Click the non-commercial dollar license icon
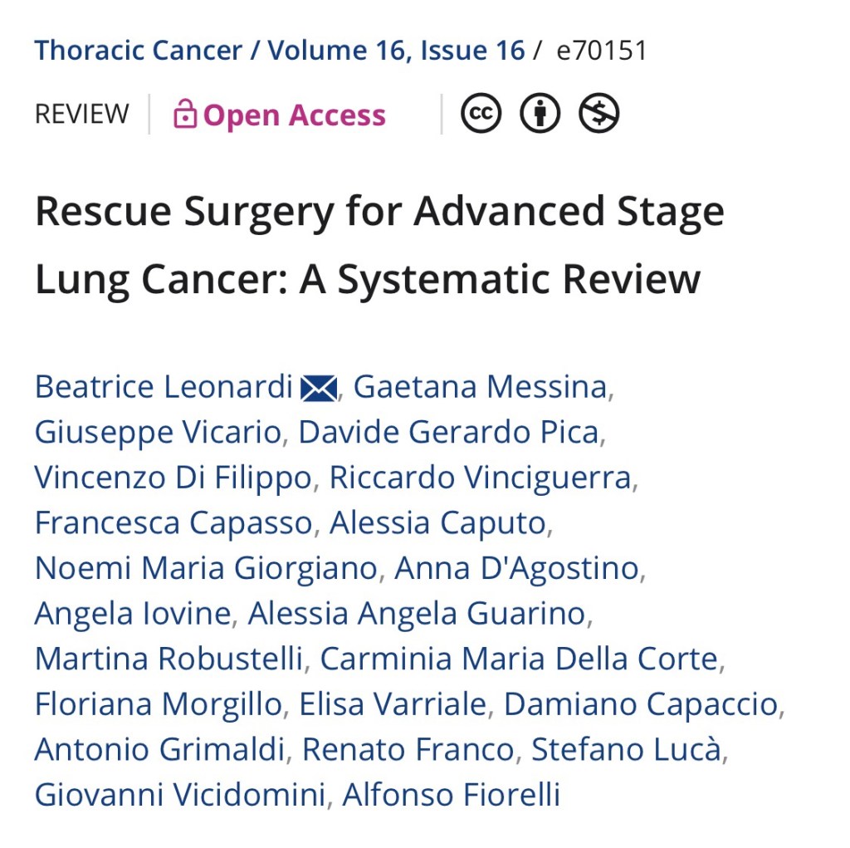The width and height of the screenshot is (850, 848). (598, 115)
